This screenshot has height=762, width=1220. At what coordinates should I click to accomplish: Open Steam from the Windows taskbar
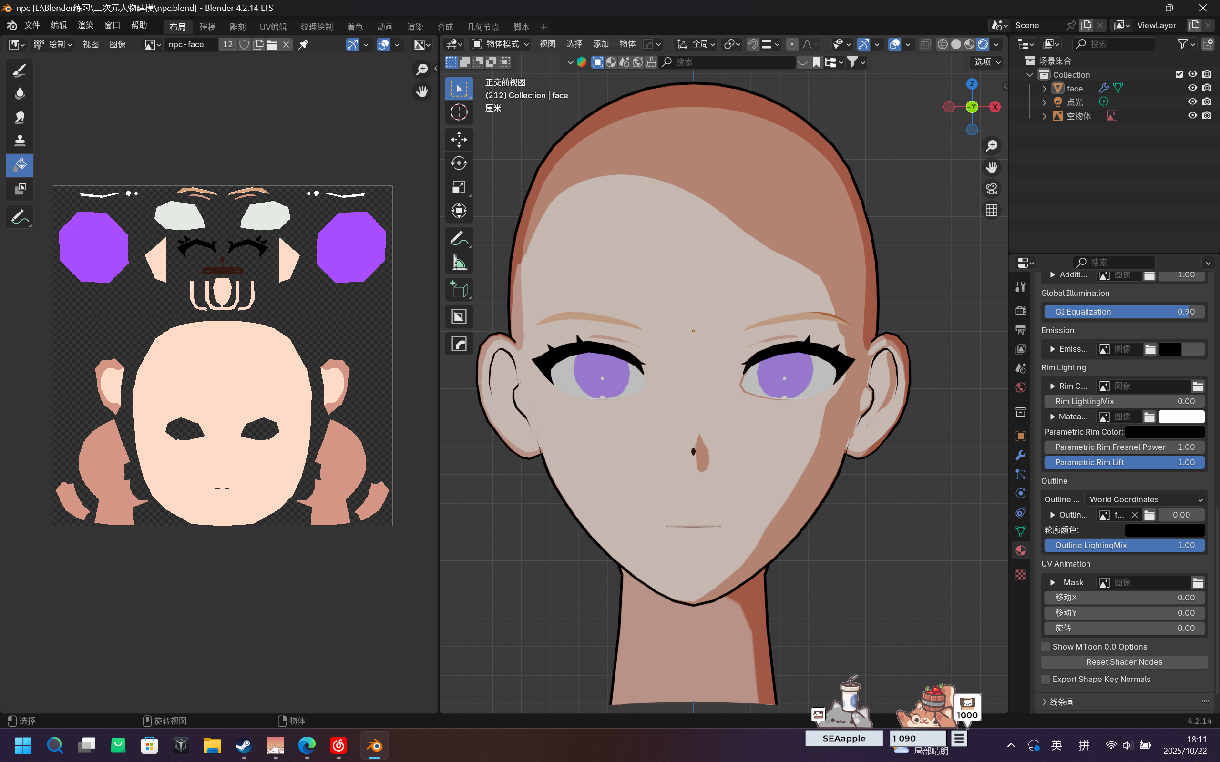pyautogui.click(x=244, y=745)
